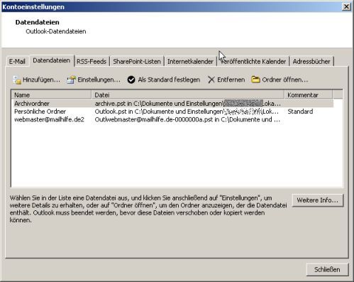Click the Standard comment cell
The width and height of the screenshot is (354, 282).
click(x=300, y=112)
